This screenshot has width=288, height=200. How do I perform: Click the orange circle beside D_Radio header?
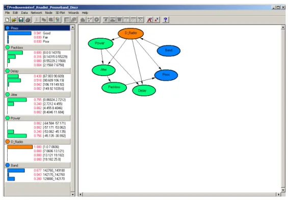[x=8, y=141]
